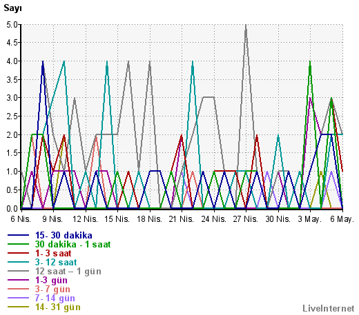Image resolution: width=359 pixels, height=315 pixels.
Task: Click the 3.5 y-axis value
Action: tap(12, 80)
